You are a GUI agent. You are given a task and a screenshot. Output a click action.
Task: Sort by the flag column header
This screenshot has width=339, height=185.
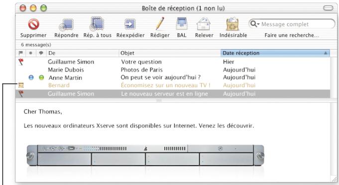pyautogui.click(x=21, y=53)
